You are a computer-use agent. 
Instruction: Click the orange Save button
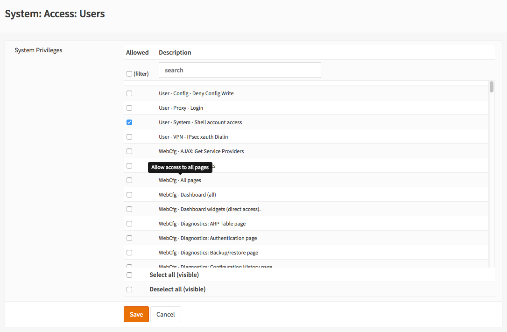coord(136,314)
